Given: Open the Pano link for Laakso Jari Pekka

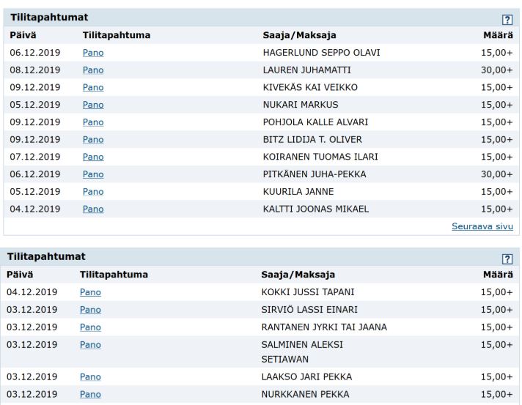Looking at the screenshot, I should (x=90, y=377).
